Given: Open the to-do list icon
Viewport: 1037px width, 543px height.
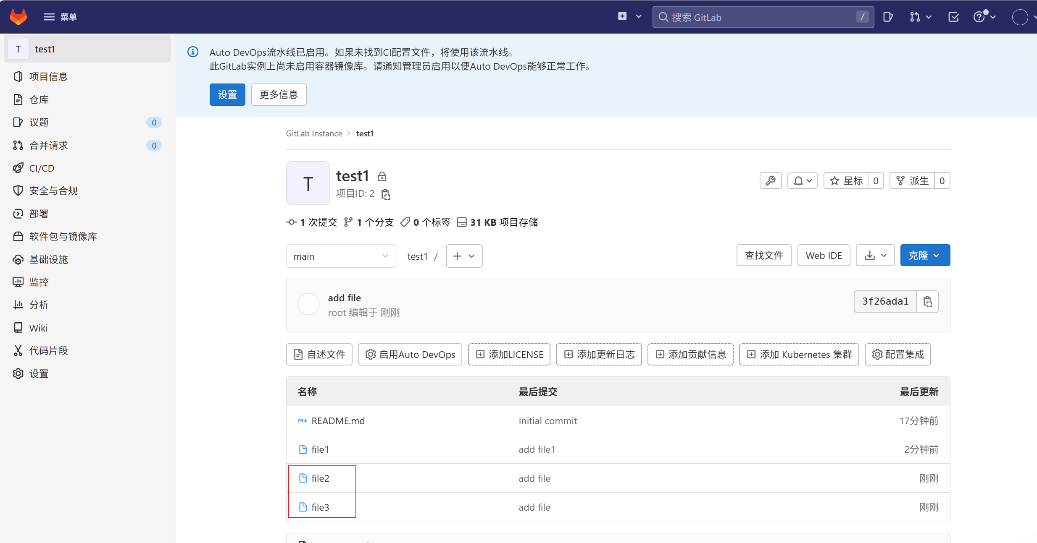Looking at the screenshot, I should click(953, 17).
